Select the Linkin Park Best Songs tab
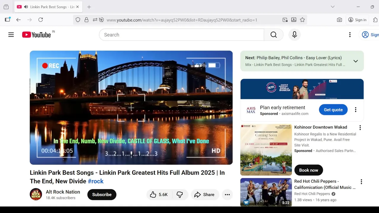This screenshot has width=379, height=213. tap(48, 7)
